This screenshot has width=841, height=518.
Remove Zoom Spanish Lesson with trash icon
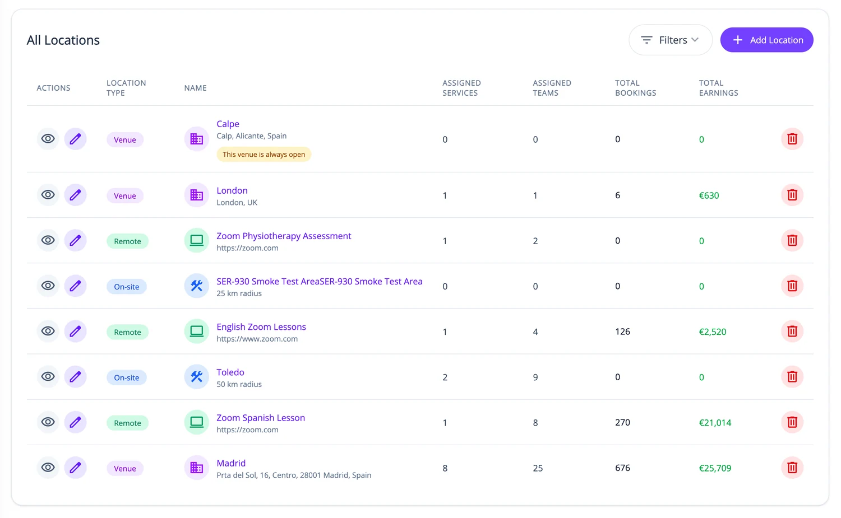click(x=792, y=422)
